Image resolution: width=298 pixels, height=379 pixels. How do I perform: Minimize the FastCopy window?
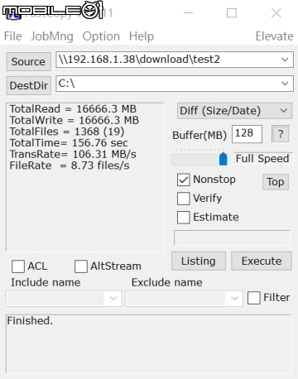coord(188,13)
